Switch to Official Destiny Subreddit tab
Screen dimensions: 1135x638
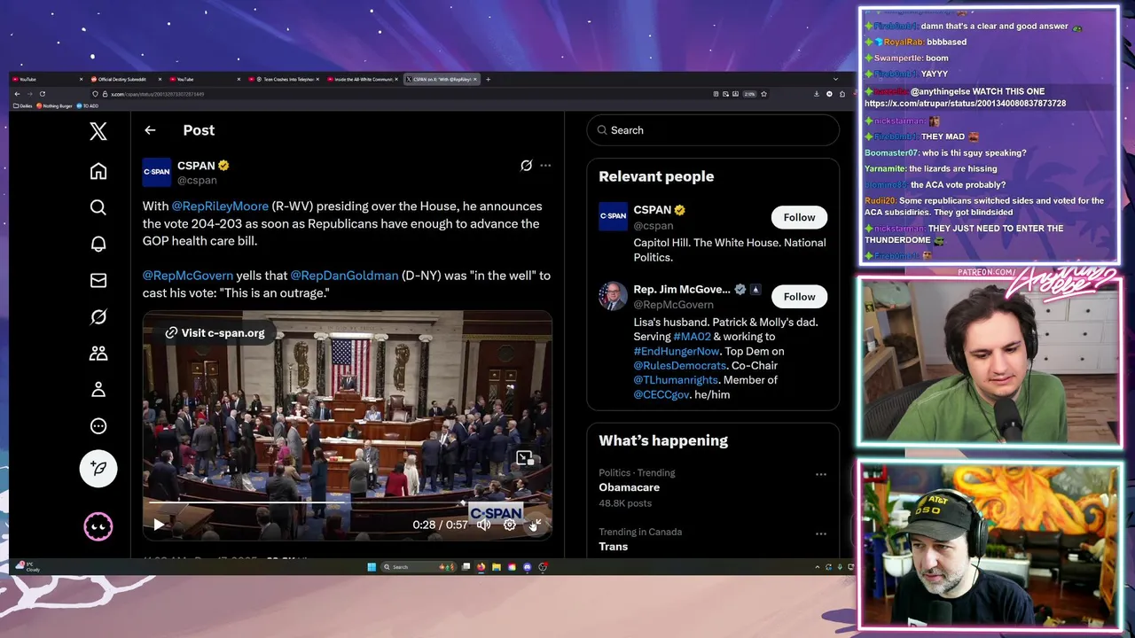tap(122, 79)
